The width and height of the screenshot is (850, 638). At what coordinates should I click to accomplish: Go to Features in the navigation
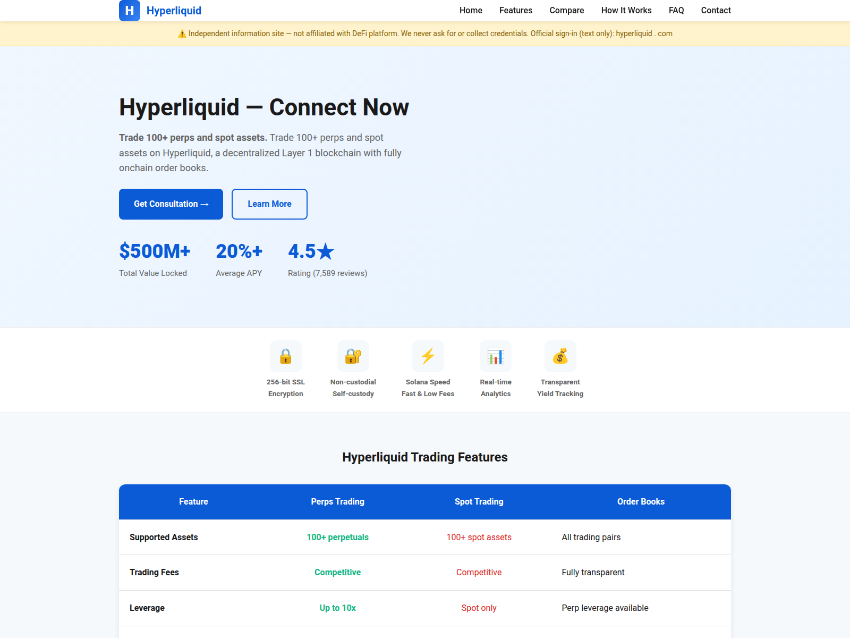coord(516,11)
